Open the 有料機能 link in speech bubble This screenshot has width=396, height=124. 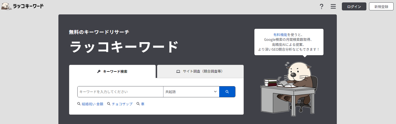280,35
